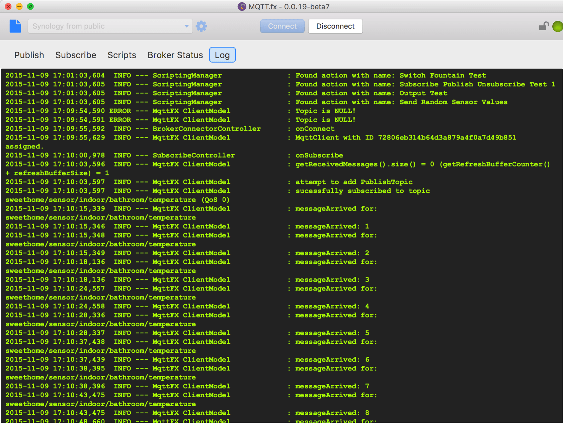Click the first 'Topic is NULL!' error line
563x423 pixels.
pos(325,111)
